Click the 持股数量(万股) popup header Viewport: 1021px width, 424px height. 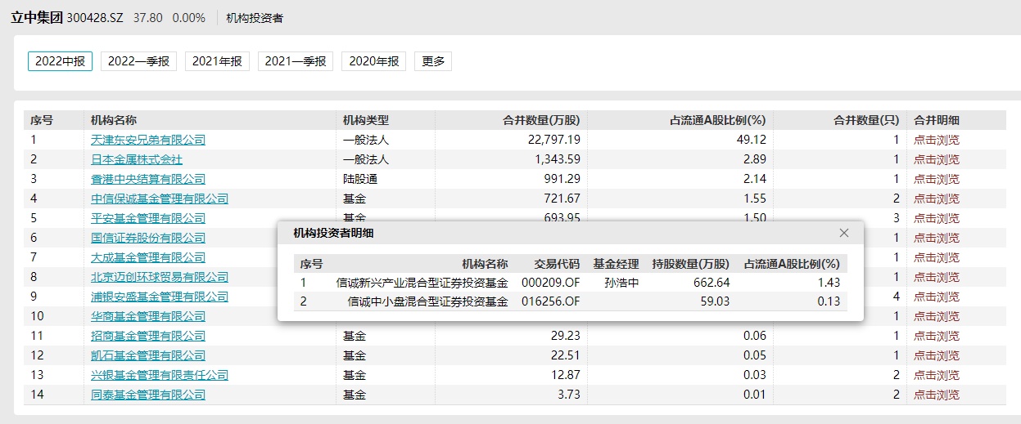coord(690,264)
